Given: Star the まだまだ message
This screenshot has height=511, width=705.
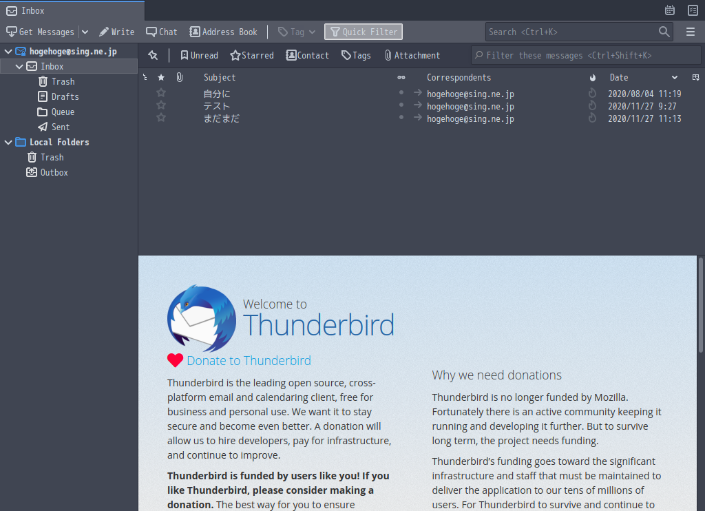Looking at the screenshot, I should pos(161,117).
